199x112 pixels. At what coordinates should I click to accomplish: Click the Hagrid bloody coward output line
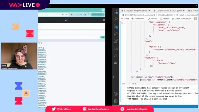pyautogui.click(x=154, y=91)
